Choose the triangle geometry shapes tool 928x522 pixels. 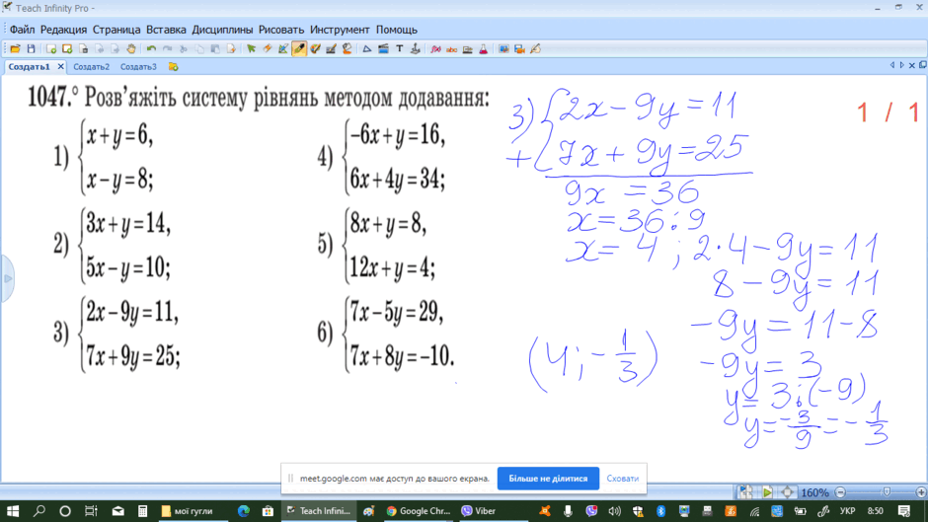click(x=366, y=49)
